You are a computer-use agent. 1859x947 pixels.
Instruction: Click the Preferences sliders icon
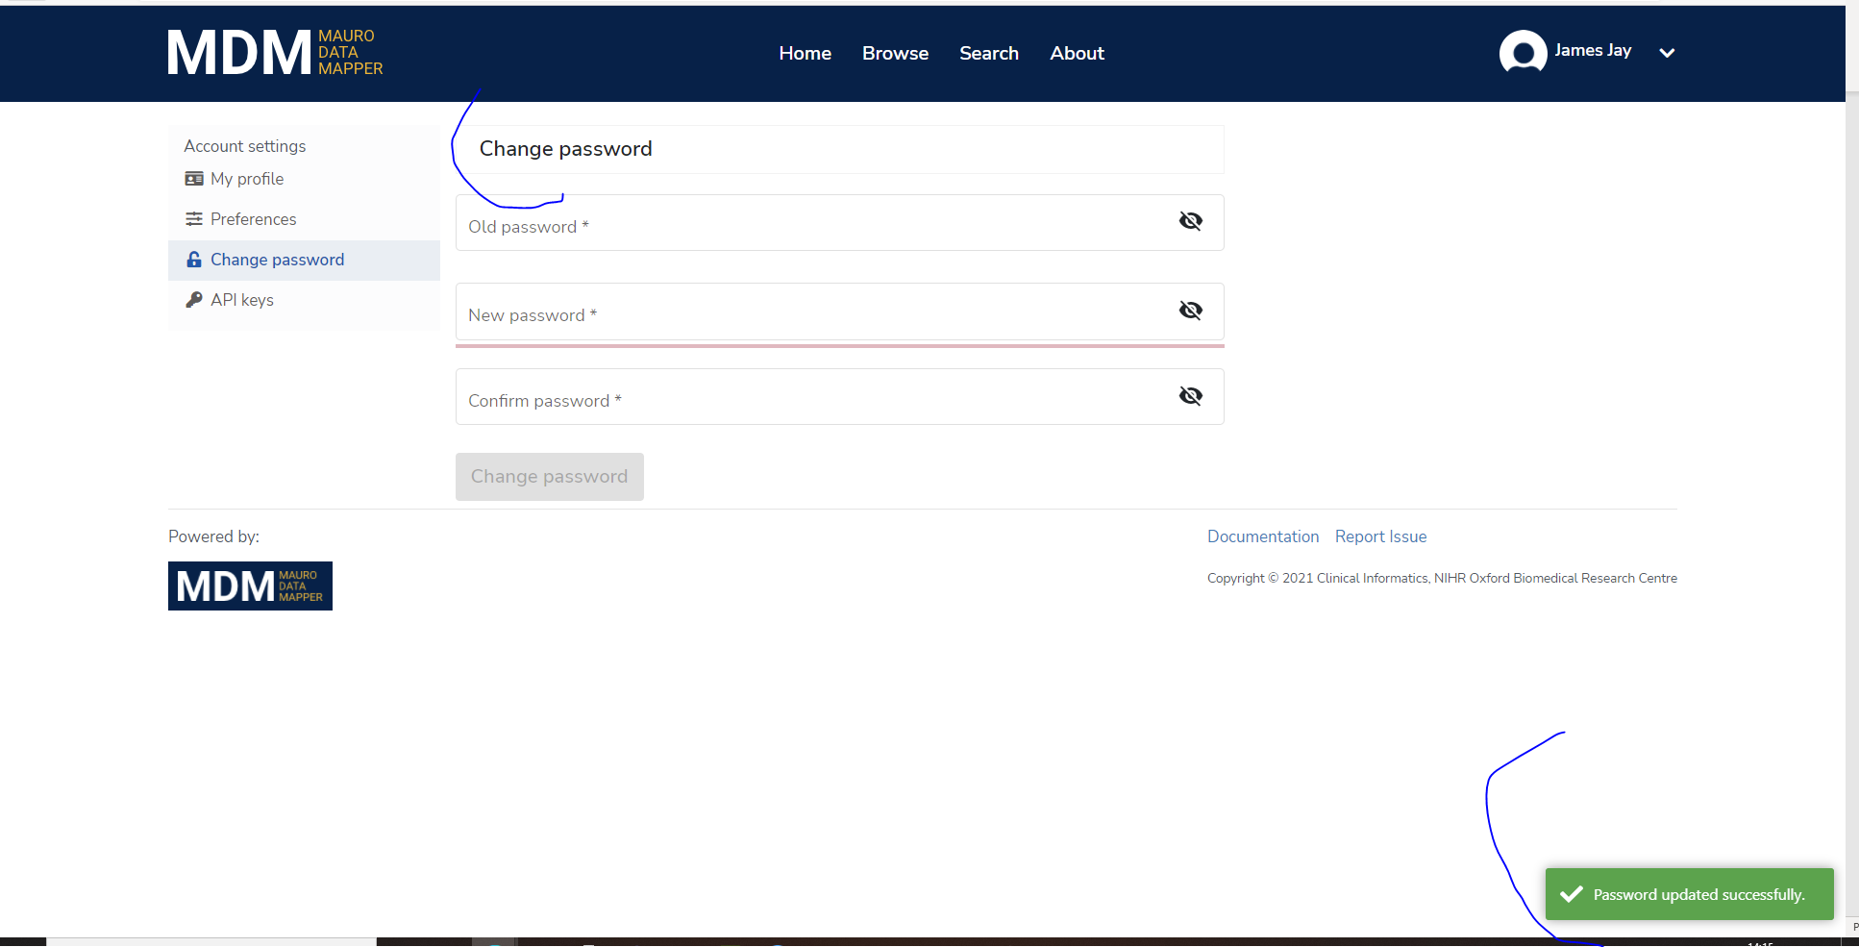[194, 219]
